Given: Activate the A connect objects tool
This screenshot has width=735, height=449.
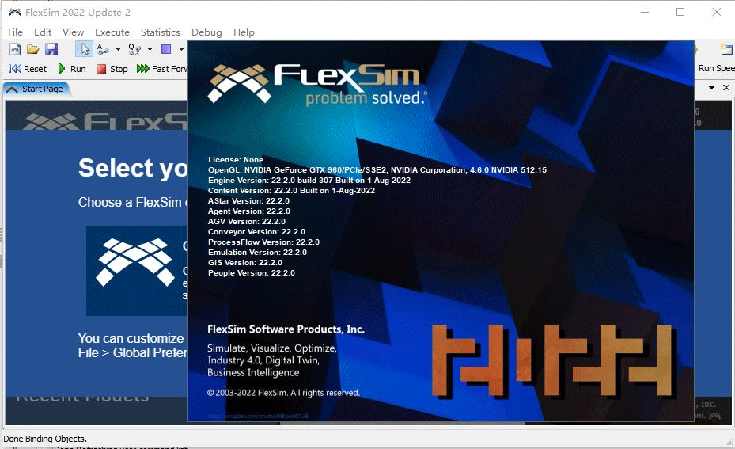Looking at the screenshot, I should pyautogui.click(x=102, y=49).
